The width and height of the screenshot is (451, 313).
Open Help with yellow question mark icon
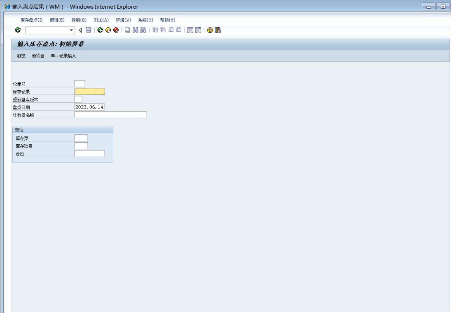[x=210, y=30]
